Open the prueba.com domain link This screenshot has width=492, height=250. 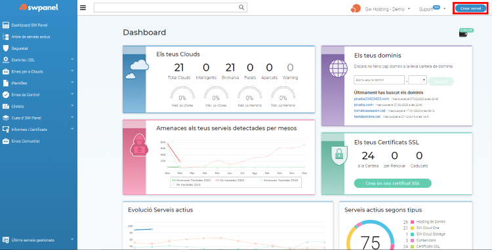point(363,105)
